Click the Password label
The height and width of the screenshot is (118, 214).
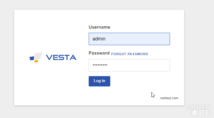99,53
